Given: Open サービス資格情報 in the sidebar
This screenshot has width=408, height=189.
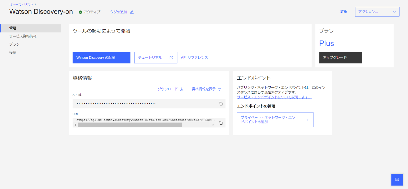Looking at the screenshot, I should click(x=23, y=36).
